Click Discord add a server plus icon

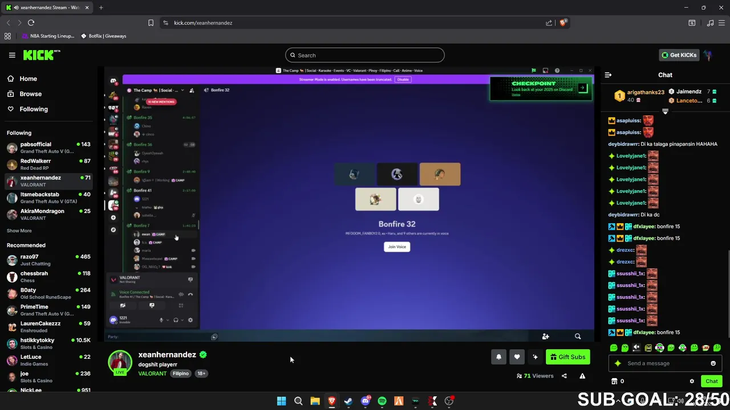pos(113,218)
